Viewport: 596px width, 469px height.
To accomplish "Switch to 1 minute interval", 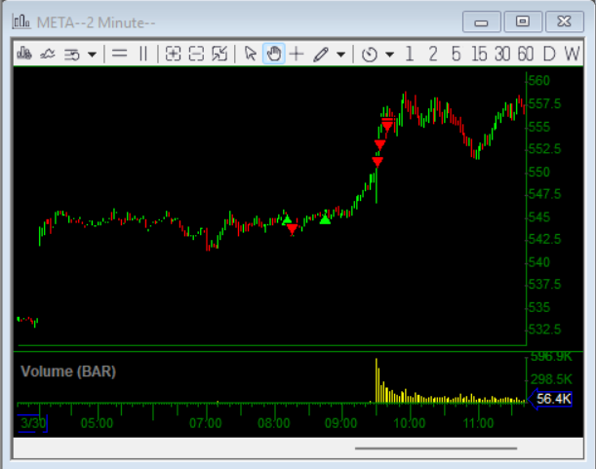I will pos(410,54).
